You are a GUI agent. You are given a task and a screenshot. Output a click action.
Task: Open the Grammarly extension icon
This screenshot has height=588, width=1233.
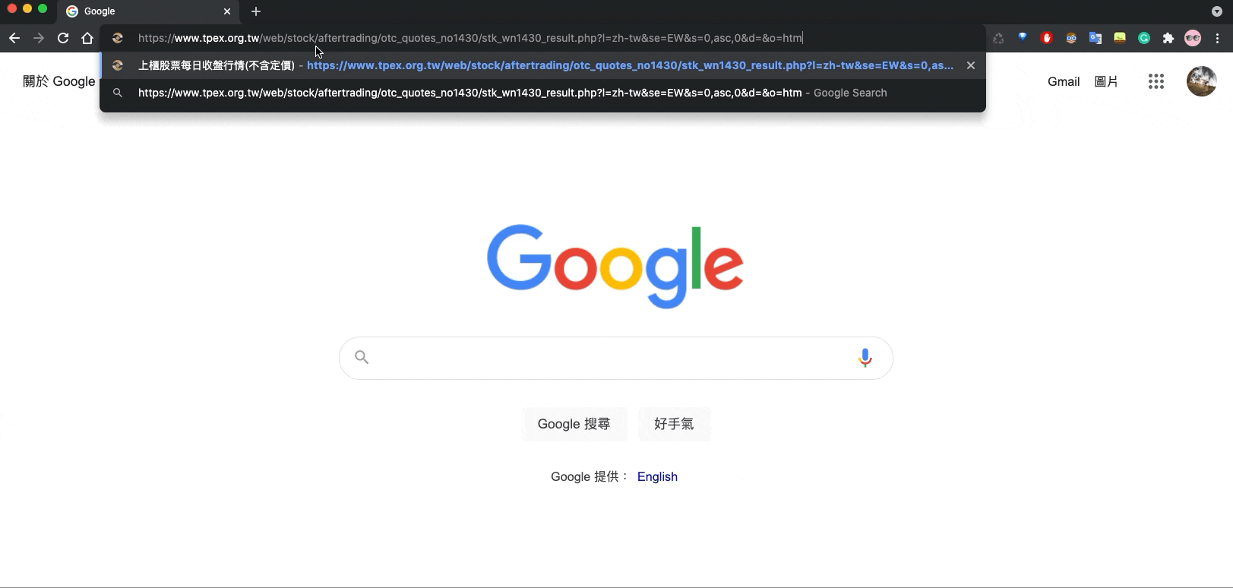(1144, 38)
